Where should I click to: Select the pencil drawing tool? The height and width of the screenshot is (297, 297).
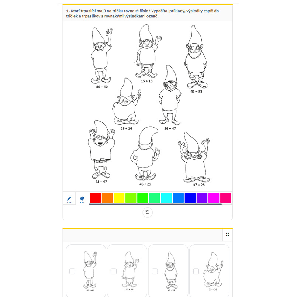tap(69, 198)
